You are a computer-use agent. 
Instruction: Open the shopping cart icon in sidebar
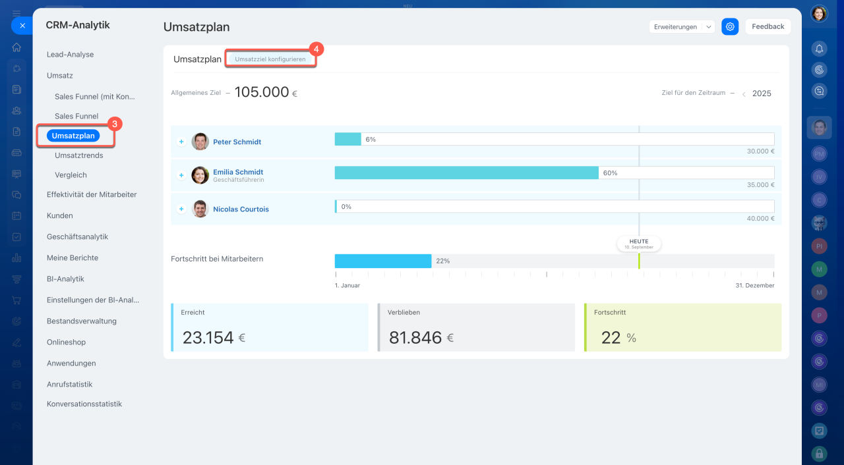pos(16,300)
